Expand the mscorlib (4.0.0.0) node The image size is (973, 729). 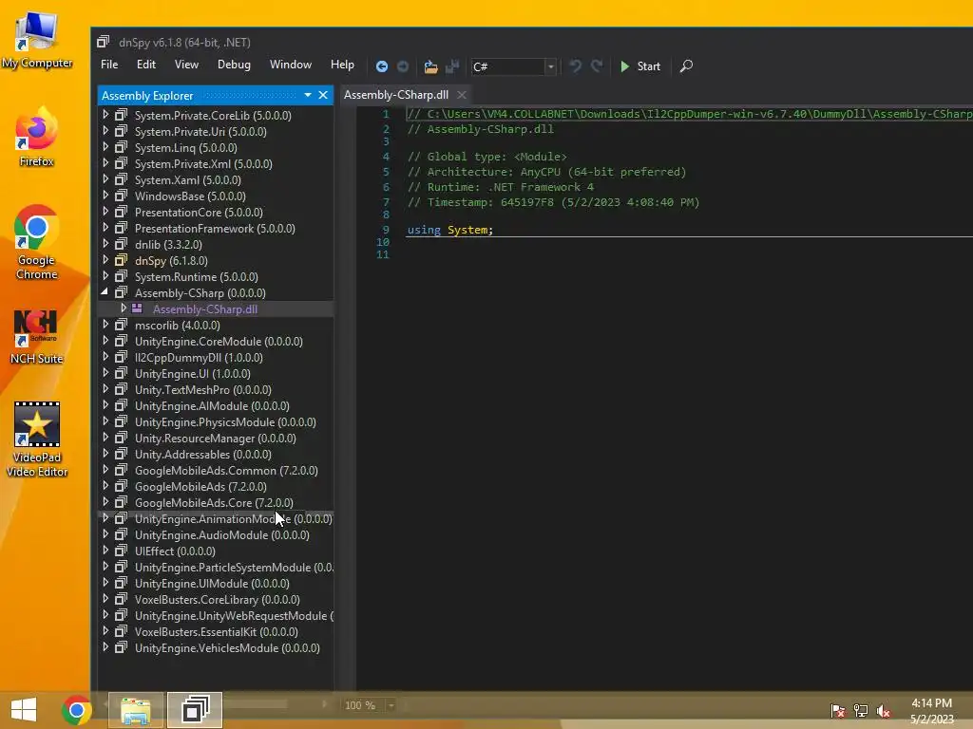click(105, 325)
